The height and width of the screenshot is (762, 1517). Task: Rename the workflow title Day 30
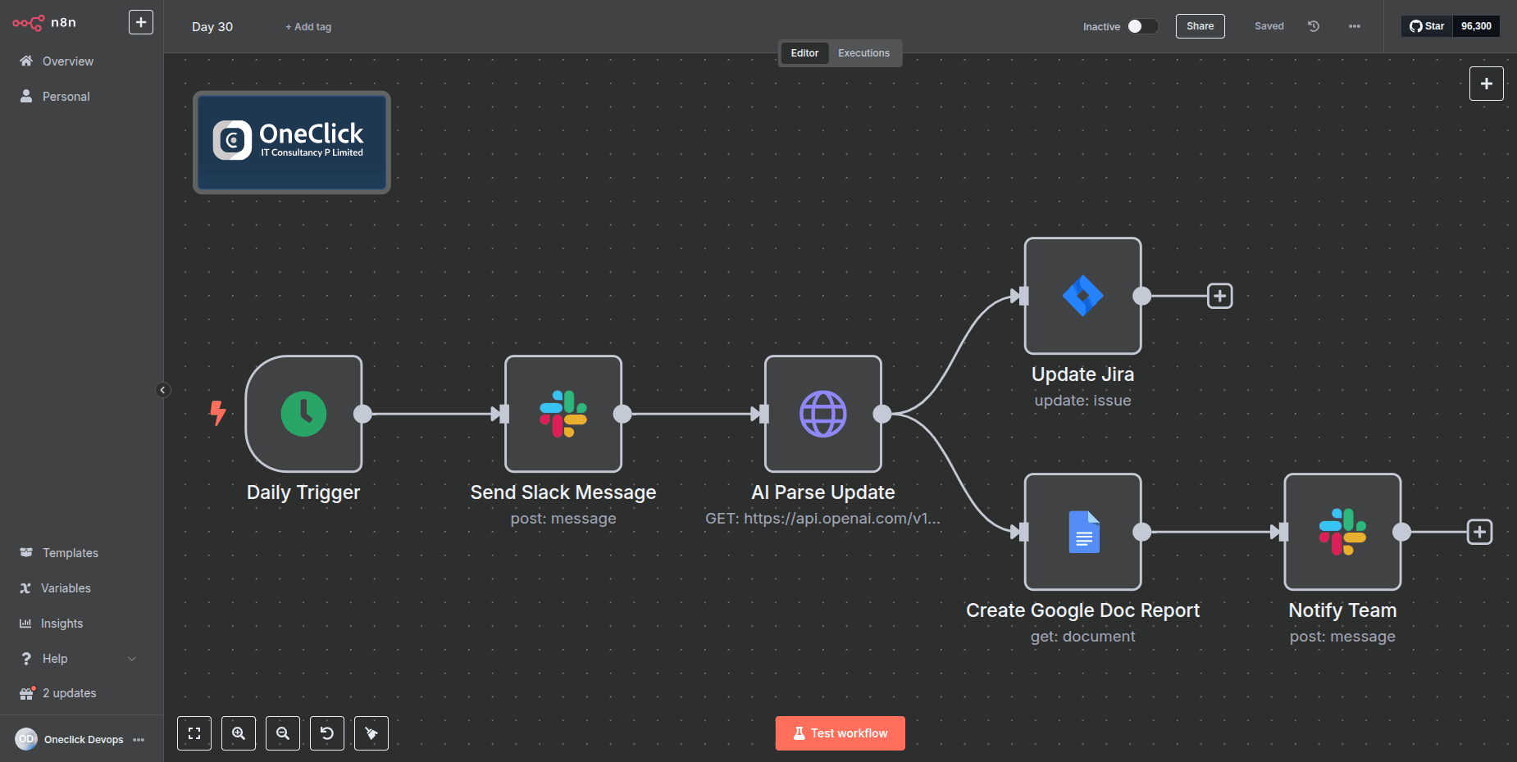pyautogui.click(x=212, y=27)
